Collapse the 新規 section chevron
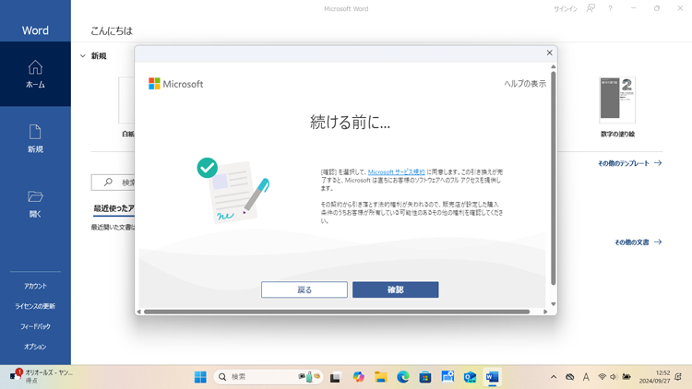Viewport: 692px width, 389px height. 83,56
